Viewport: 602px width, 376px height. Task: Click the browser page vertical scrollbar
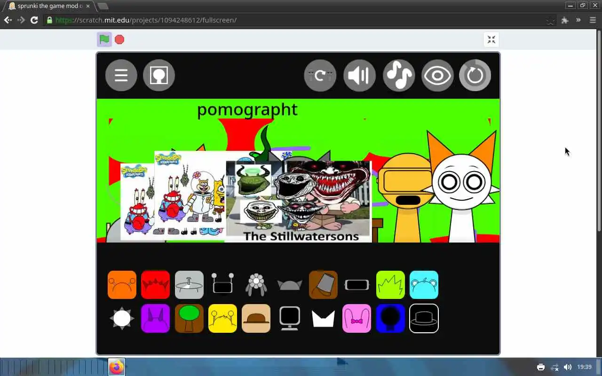coord(599,132)
